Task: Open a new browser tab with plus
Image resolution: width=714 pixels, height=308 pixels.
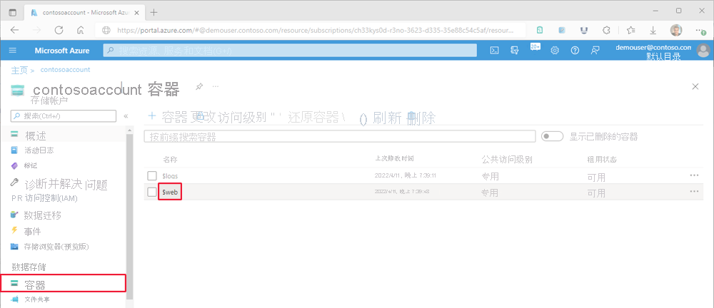Action: click(x=154, y=12)
